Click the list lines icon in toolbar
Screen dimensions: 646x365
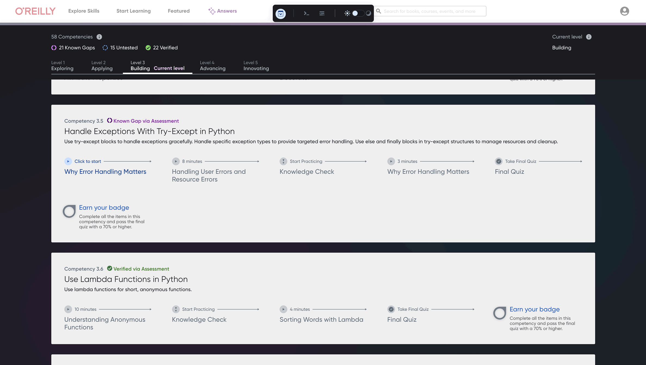click(322, 13)
